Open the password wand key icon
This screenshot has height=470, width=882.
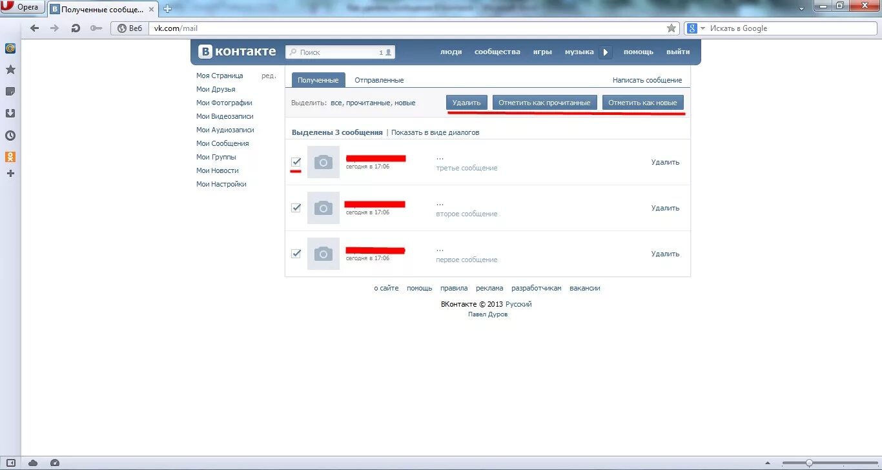coord(96,28)
